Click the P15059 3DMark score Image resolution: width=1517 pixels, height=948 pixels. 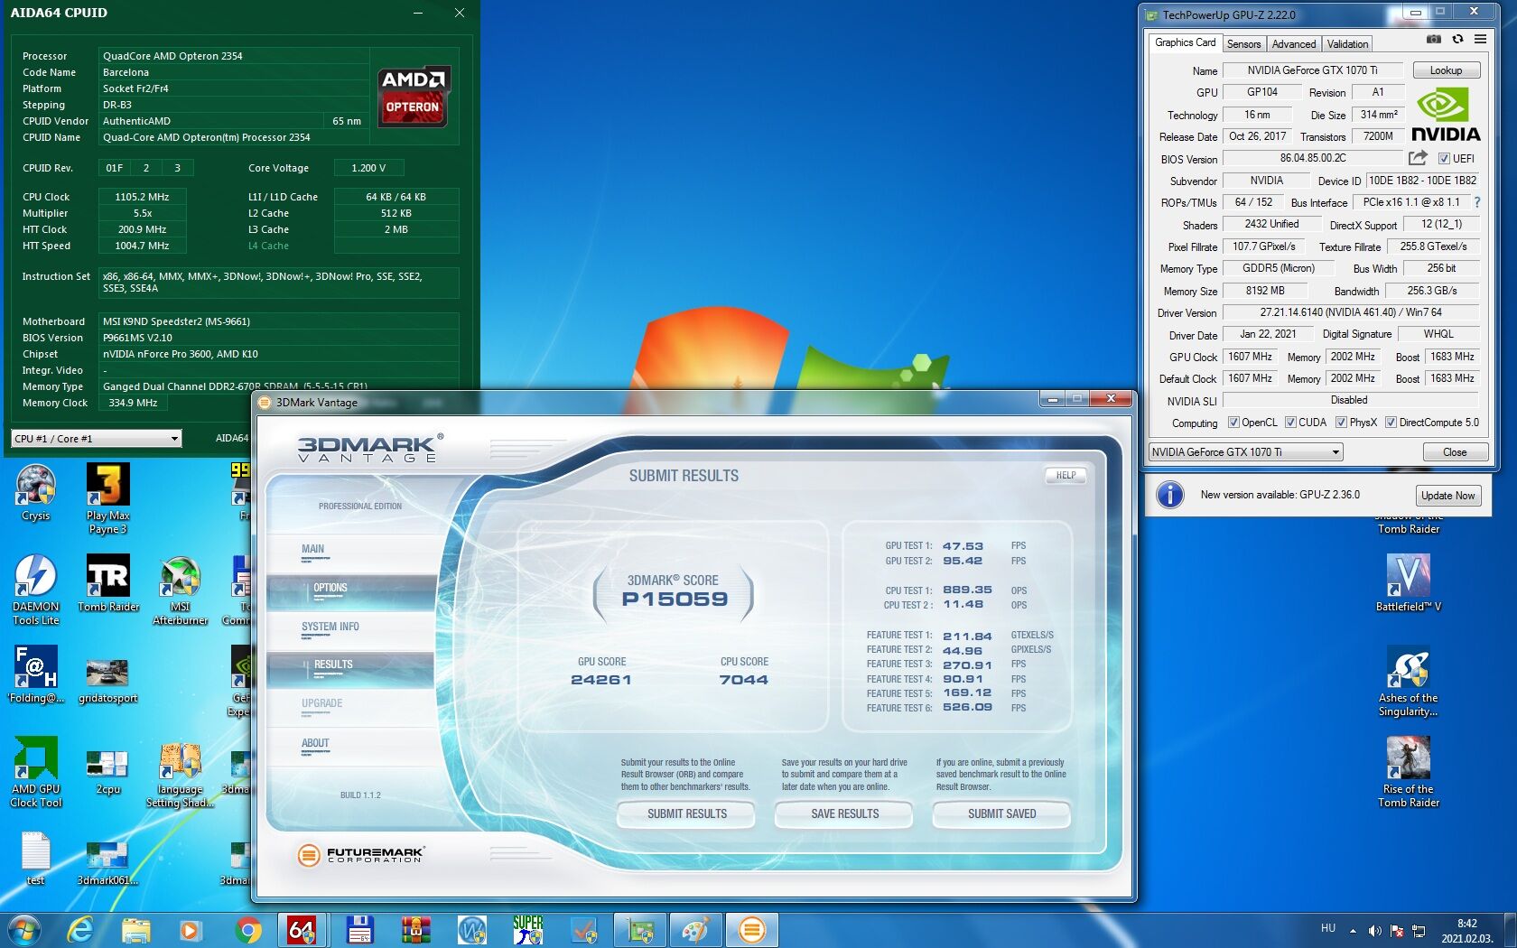point(675,599)
